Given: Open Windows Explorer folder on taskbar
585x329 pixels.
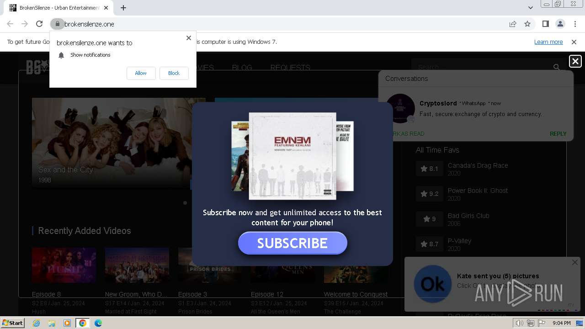Looking at the screenshot, I should [x=52, y=323].
